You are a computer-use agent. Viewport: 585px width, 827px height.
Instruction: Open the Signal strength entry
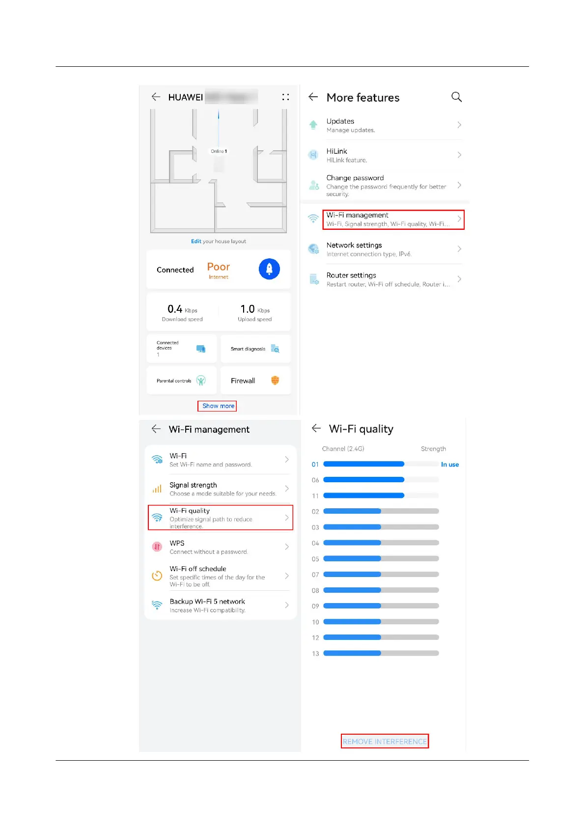pyautogui.click(x=221, y=489)
